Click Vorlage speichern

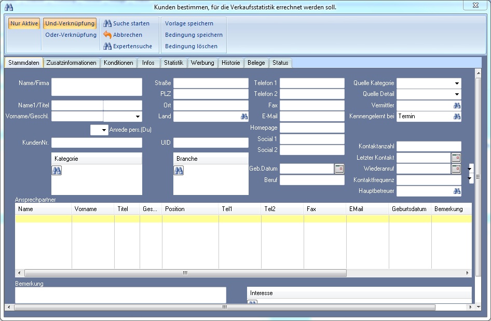(x=189, y=23)
